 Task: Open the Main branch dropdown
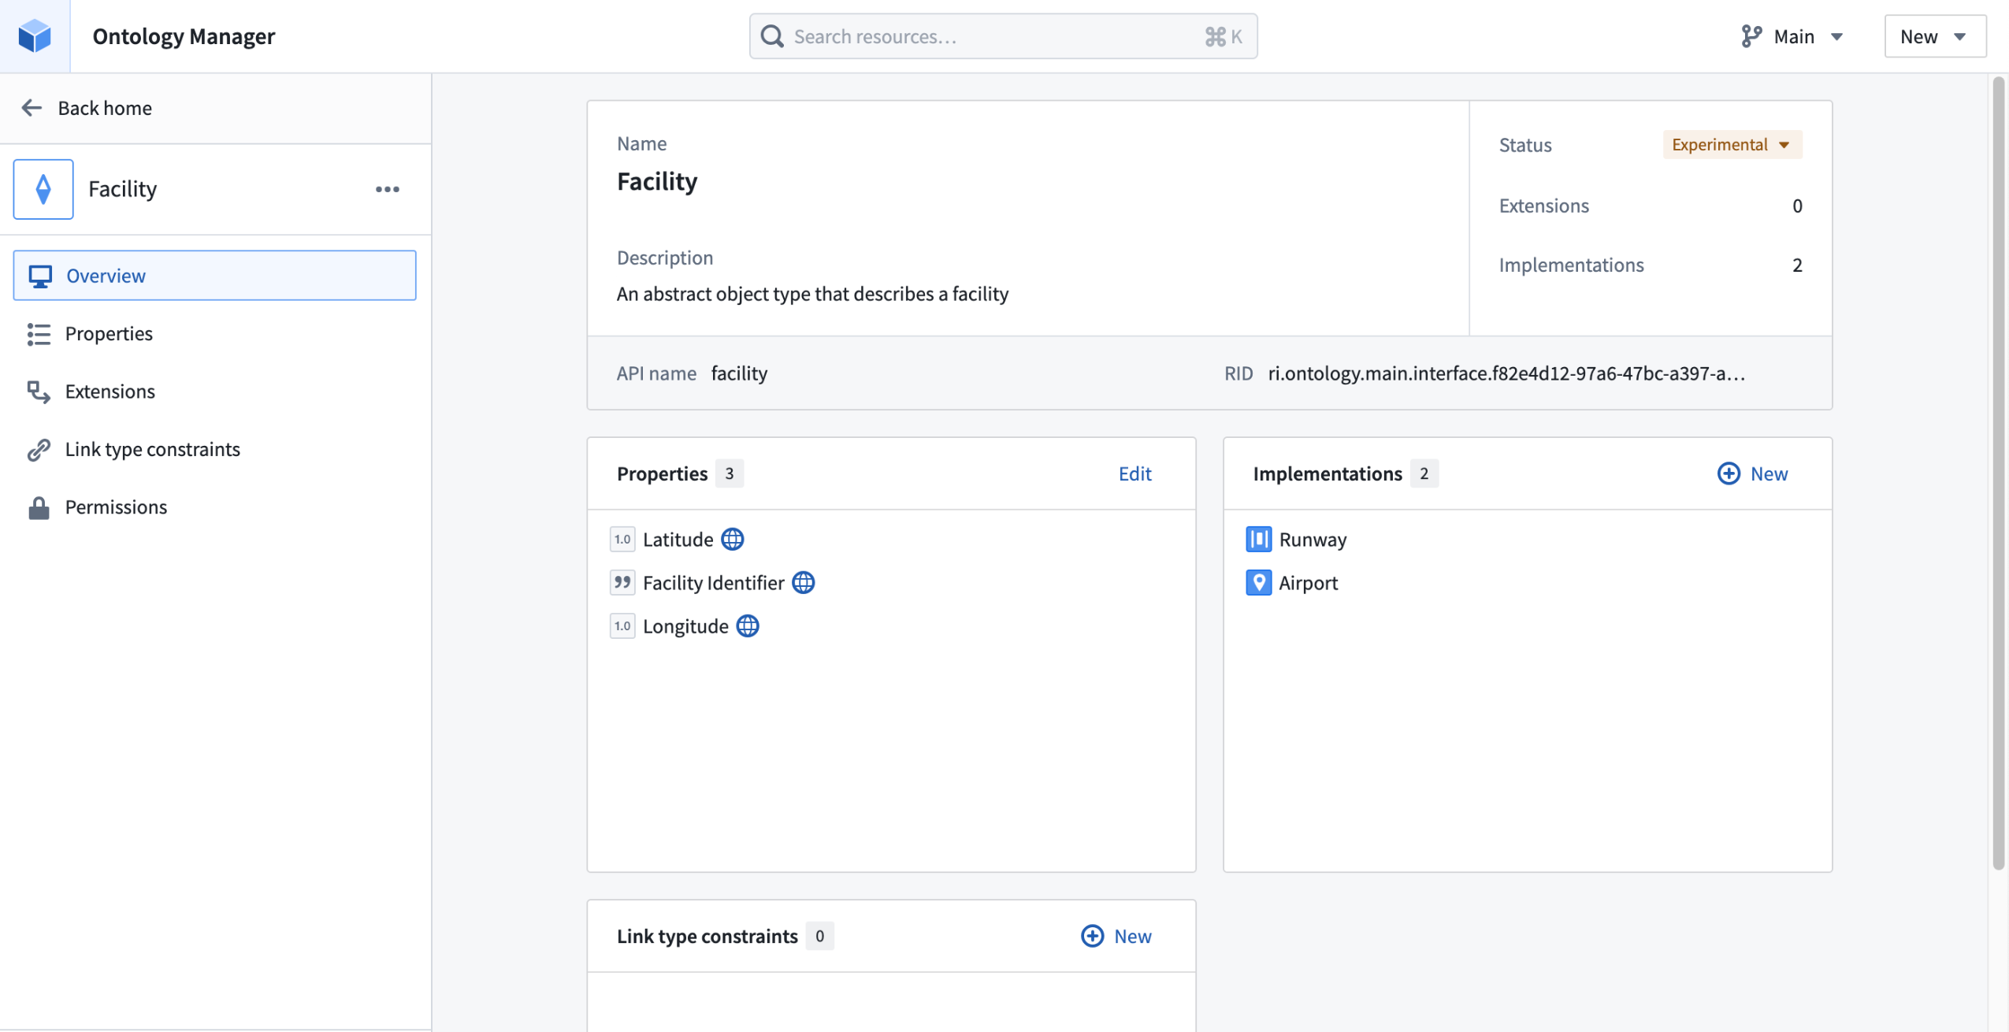1793,36
